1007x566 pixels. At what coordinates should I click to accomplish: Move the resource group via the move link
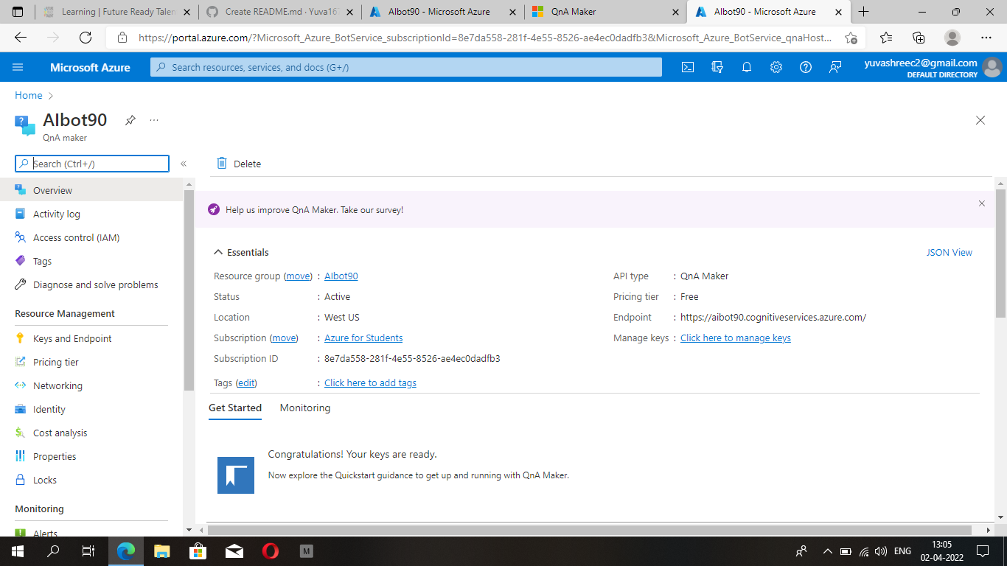click(x=298, y=276)
